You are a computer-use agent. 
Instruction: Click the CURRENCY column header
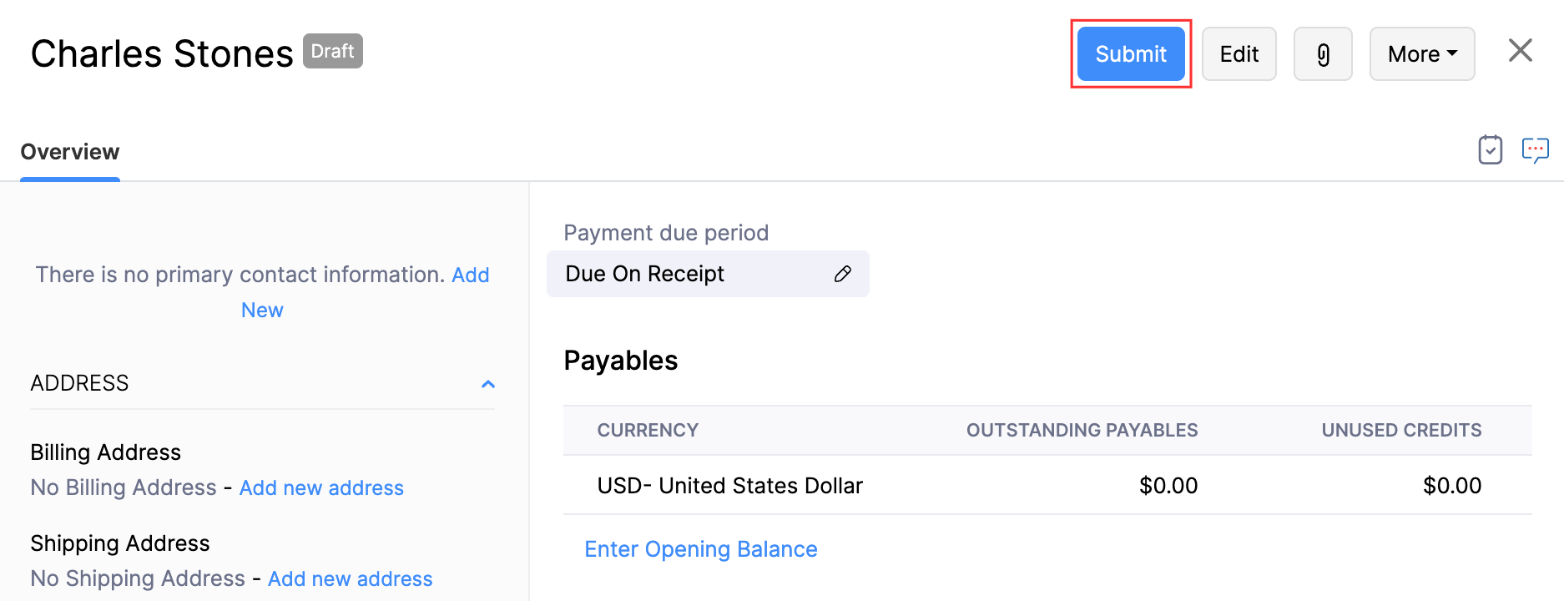648,431
